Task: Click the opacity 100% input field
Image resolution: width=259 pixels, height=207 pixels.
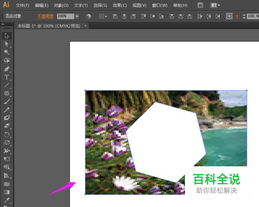Action: click(65, 16)
